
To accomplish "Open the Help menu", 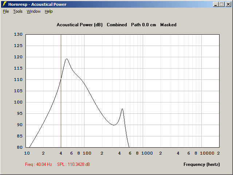I will [49, 11].
